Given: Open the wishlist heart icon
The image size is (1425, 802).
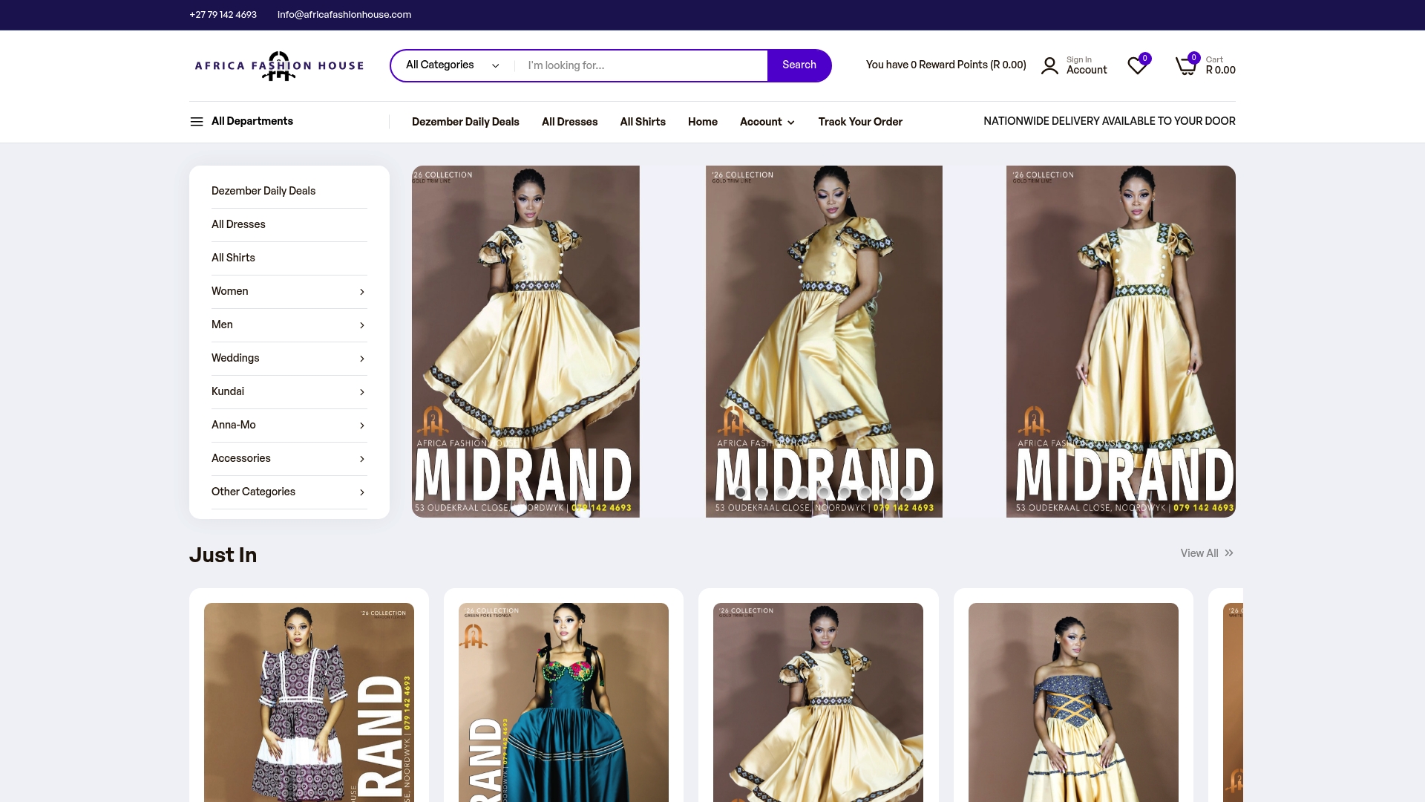Looking at the screenshot, I should coord(1137,65).
